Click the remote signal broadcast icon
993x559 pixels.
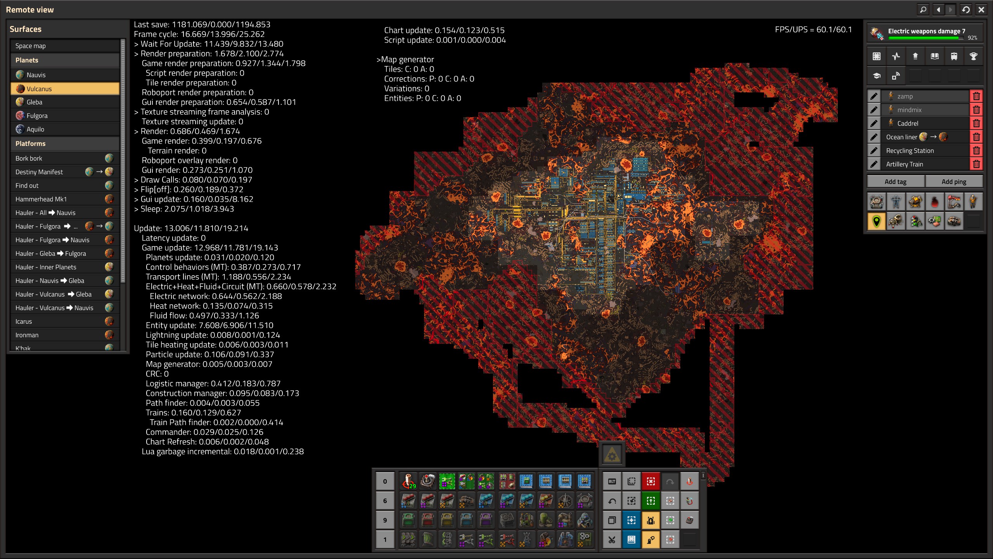[x=896, y=76]
